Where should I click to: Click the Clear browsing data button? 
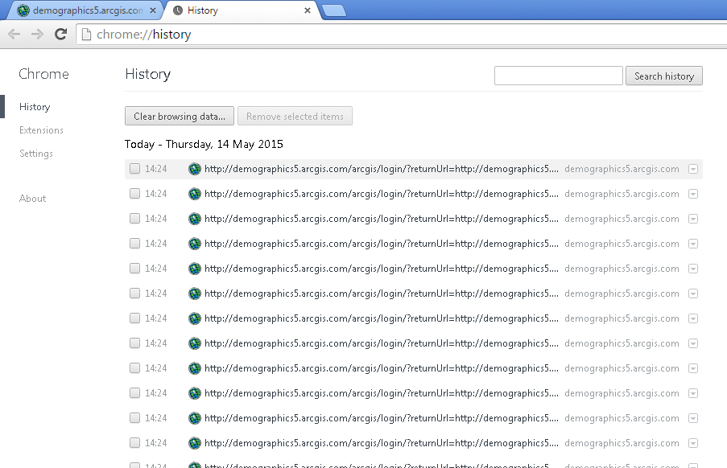[180, 116]
